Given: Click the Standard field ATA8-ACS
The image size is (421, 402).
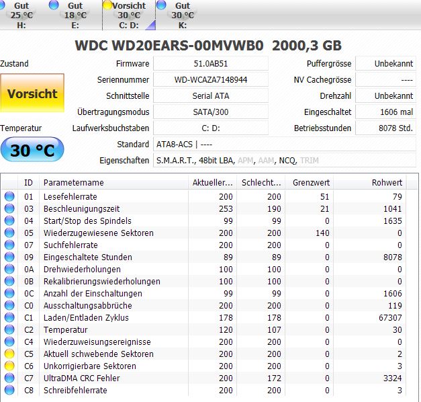Looking at the screenshot, I should (285, 144).
